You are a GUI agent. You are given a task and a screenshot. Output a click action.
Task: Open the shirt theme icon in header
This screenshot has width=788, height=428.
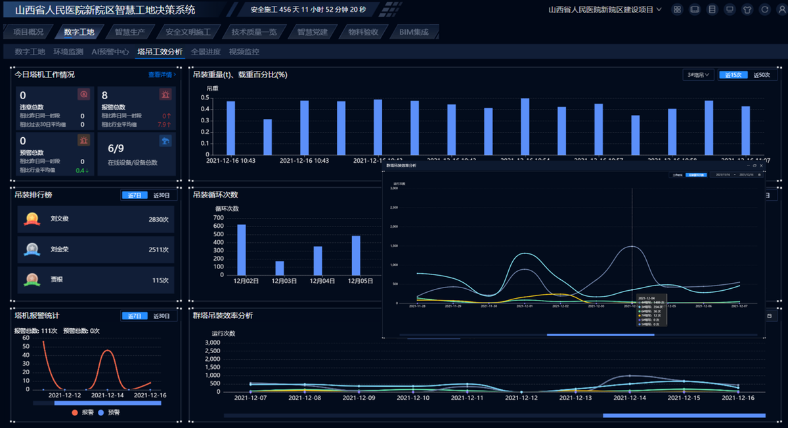coord(747,10)
